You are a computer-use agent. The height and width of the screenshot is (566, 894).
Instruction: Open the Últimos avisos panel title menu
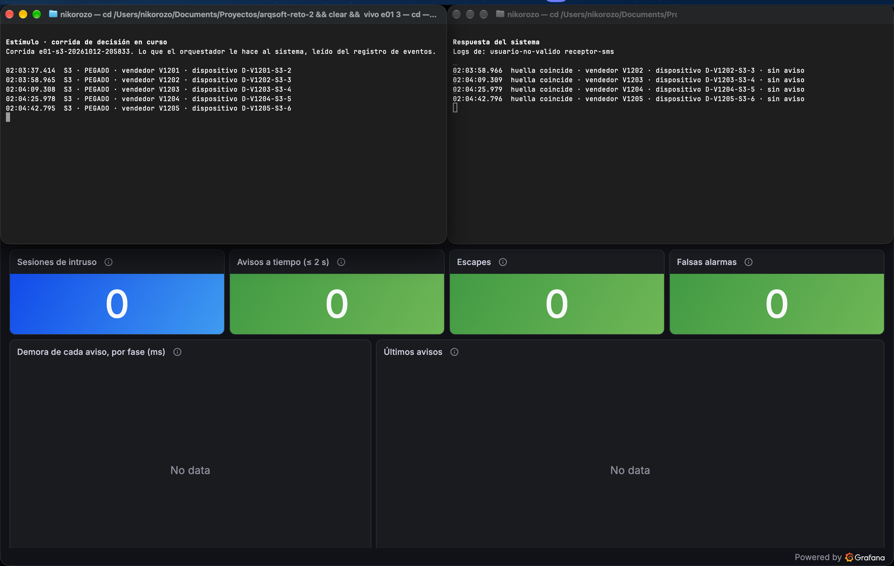[x=413, y=352]
